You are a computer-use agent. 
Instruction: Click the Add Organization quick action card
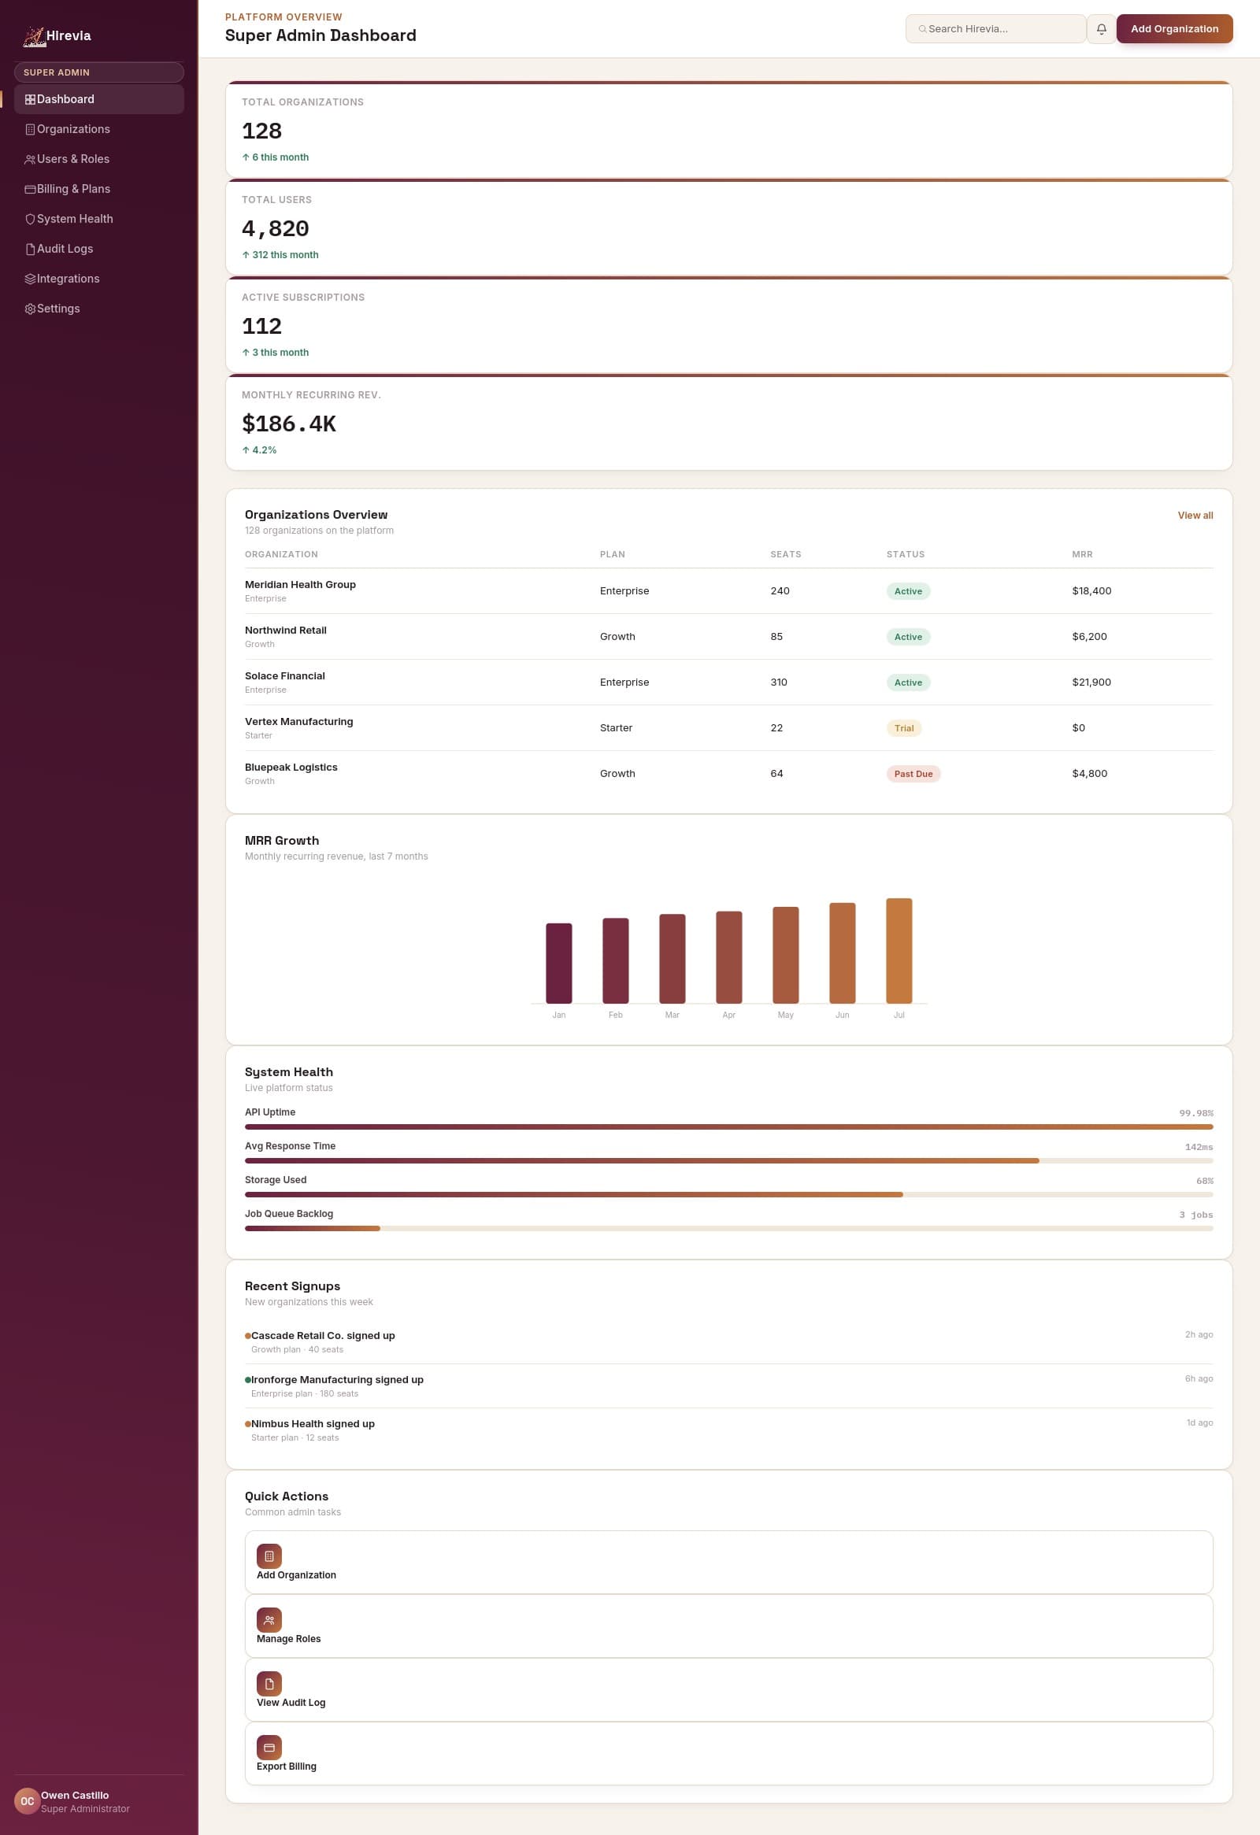[x=728, y=1562]
